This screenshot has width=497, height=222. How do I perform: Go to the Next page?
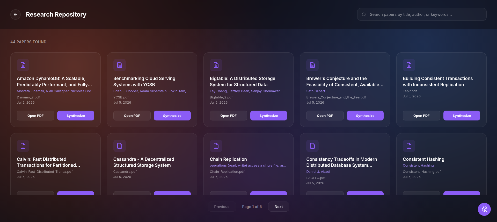coord(279,207)
